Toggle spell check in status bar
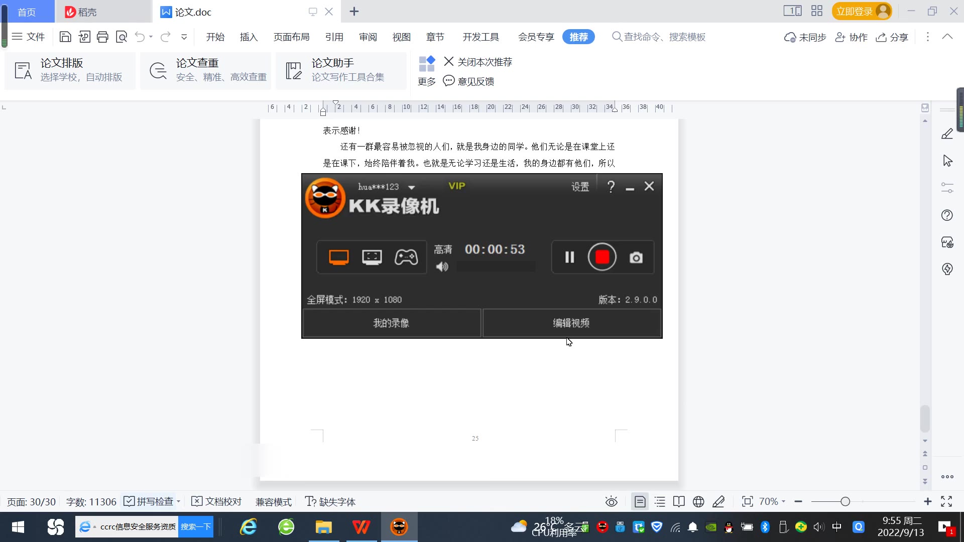964x542 pixels. (x=149, y=501)
